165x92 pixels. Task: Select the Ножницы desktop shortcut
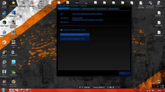[x=159, y=4]
